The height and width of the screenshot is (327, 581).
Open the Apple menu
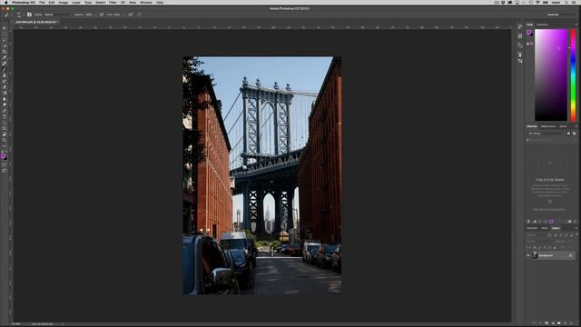click(x=5, y=2)
